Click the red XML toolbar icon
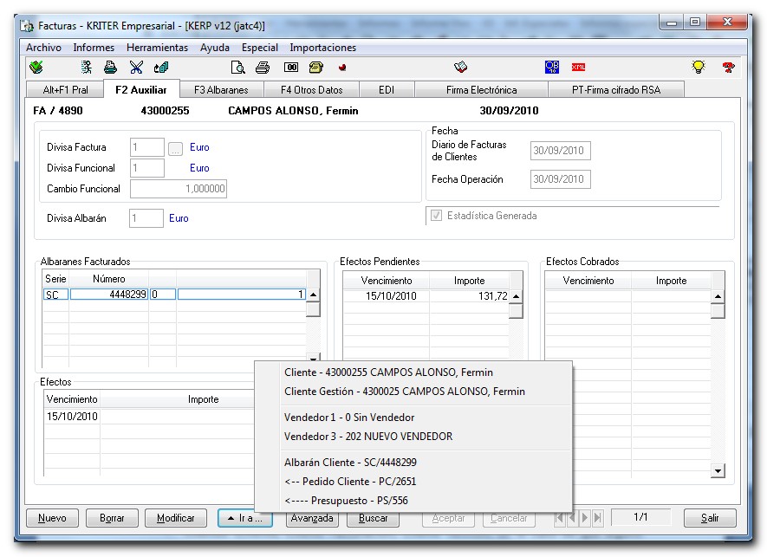This screenshot has height=557, width=767. [x=578, y=67]
